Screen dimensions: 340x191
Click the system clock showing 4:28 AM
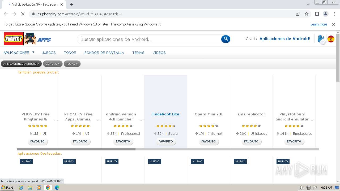click(326, 188)
